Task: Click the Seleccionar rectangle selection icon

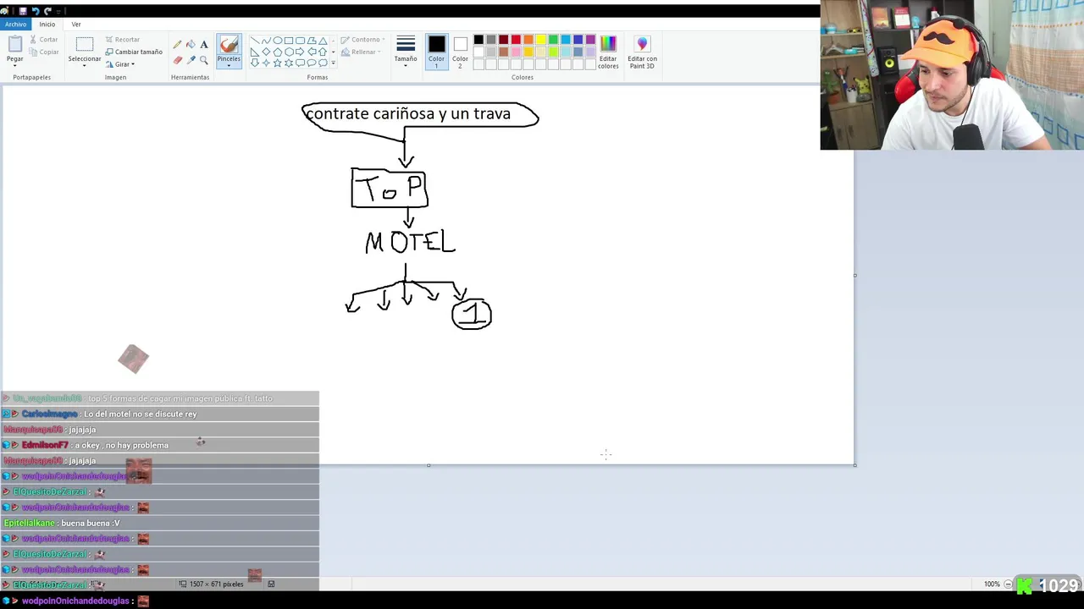Action: pos(85,45)
